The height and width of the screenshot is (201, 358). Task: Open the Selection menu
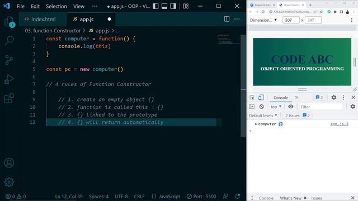(56, 6)
